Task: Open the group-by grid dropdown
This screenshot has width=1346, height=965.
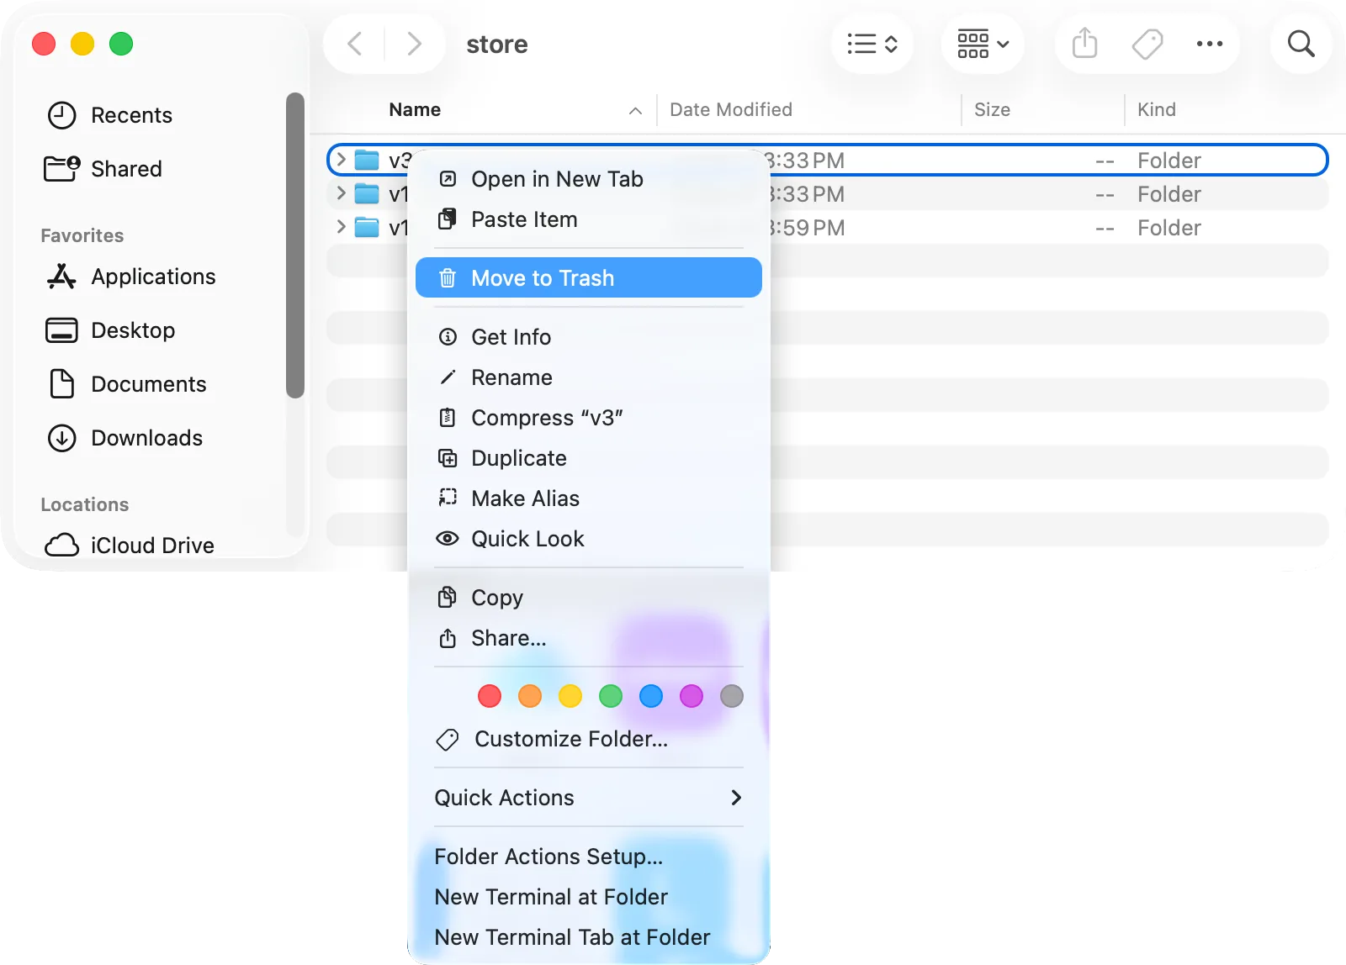Action: (983, 44)
